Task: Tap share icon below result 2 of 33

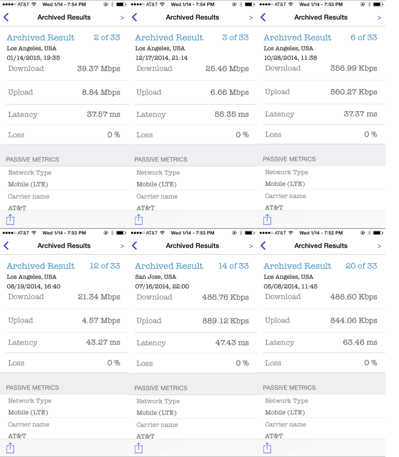Action: [10, 219]
